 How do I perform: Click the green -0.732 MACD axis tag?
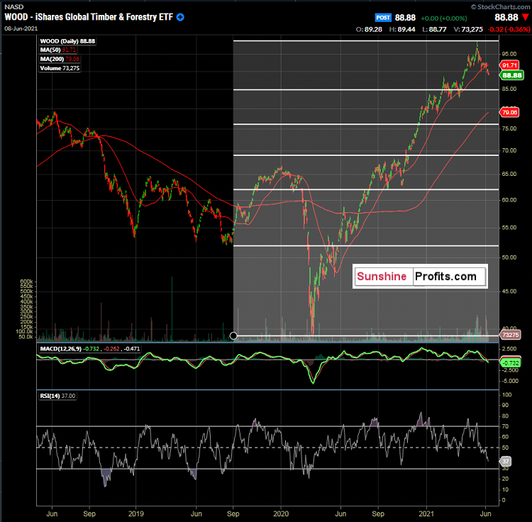[x=510, y=363]
